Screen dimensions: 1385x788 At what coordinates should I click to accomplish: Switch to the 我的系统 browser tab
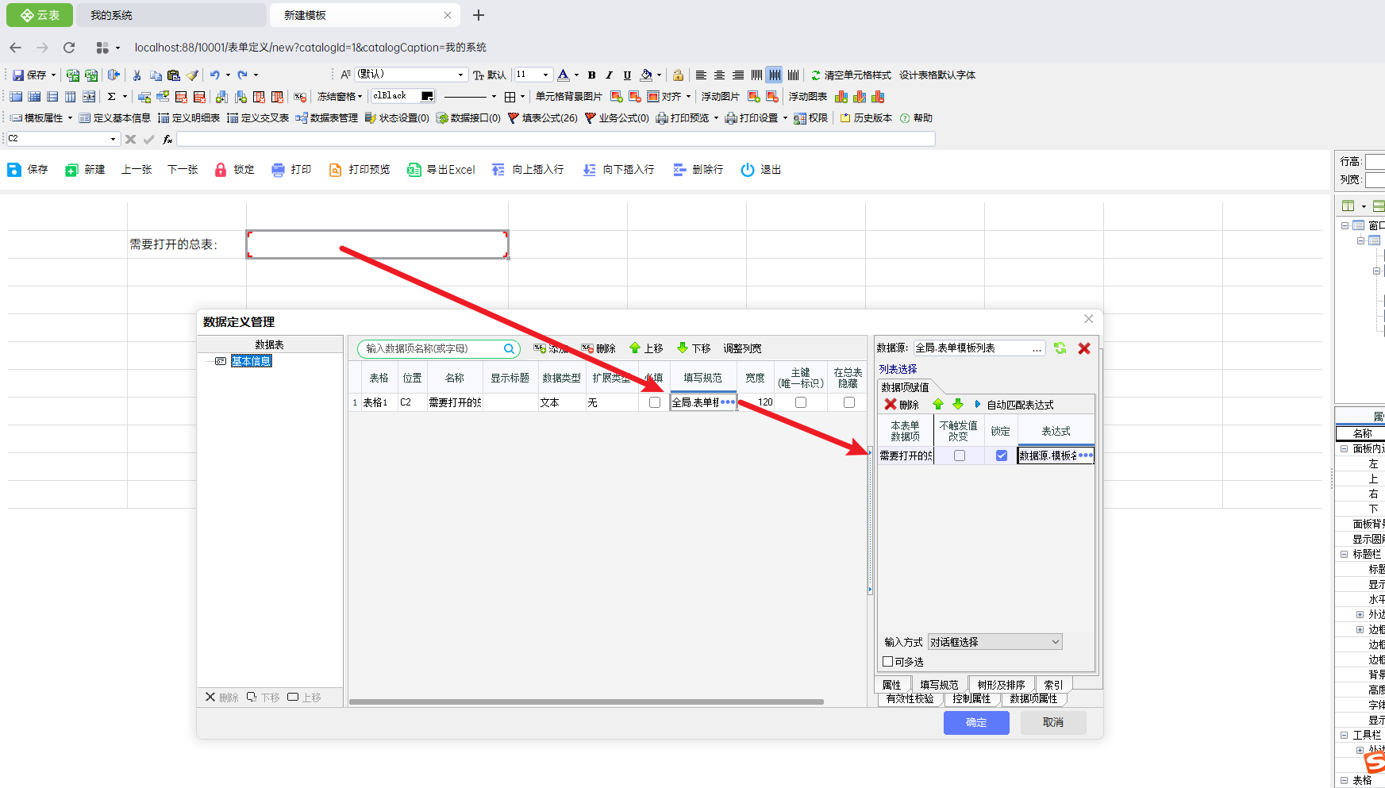(171, 15)
